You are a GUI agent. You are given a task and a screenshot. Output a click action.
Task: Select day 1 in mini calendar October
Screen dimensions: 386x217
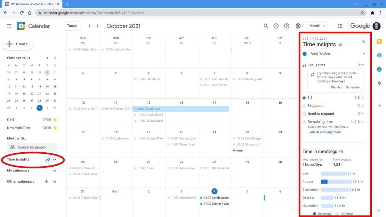click(x=47, y=72)
